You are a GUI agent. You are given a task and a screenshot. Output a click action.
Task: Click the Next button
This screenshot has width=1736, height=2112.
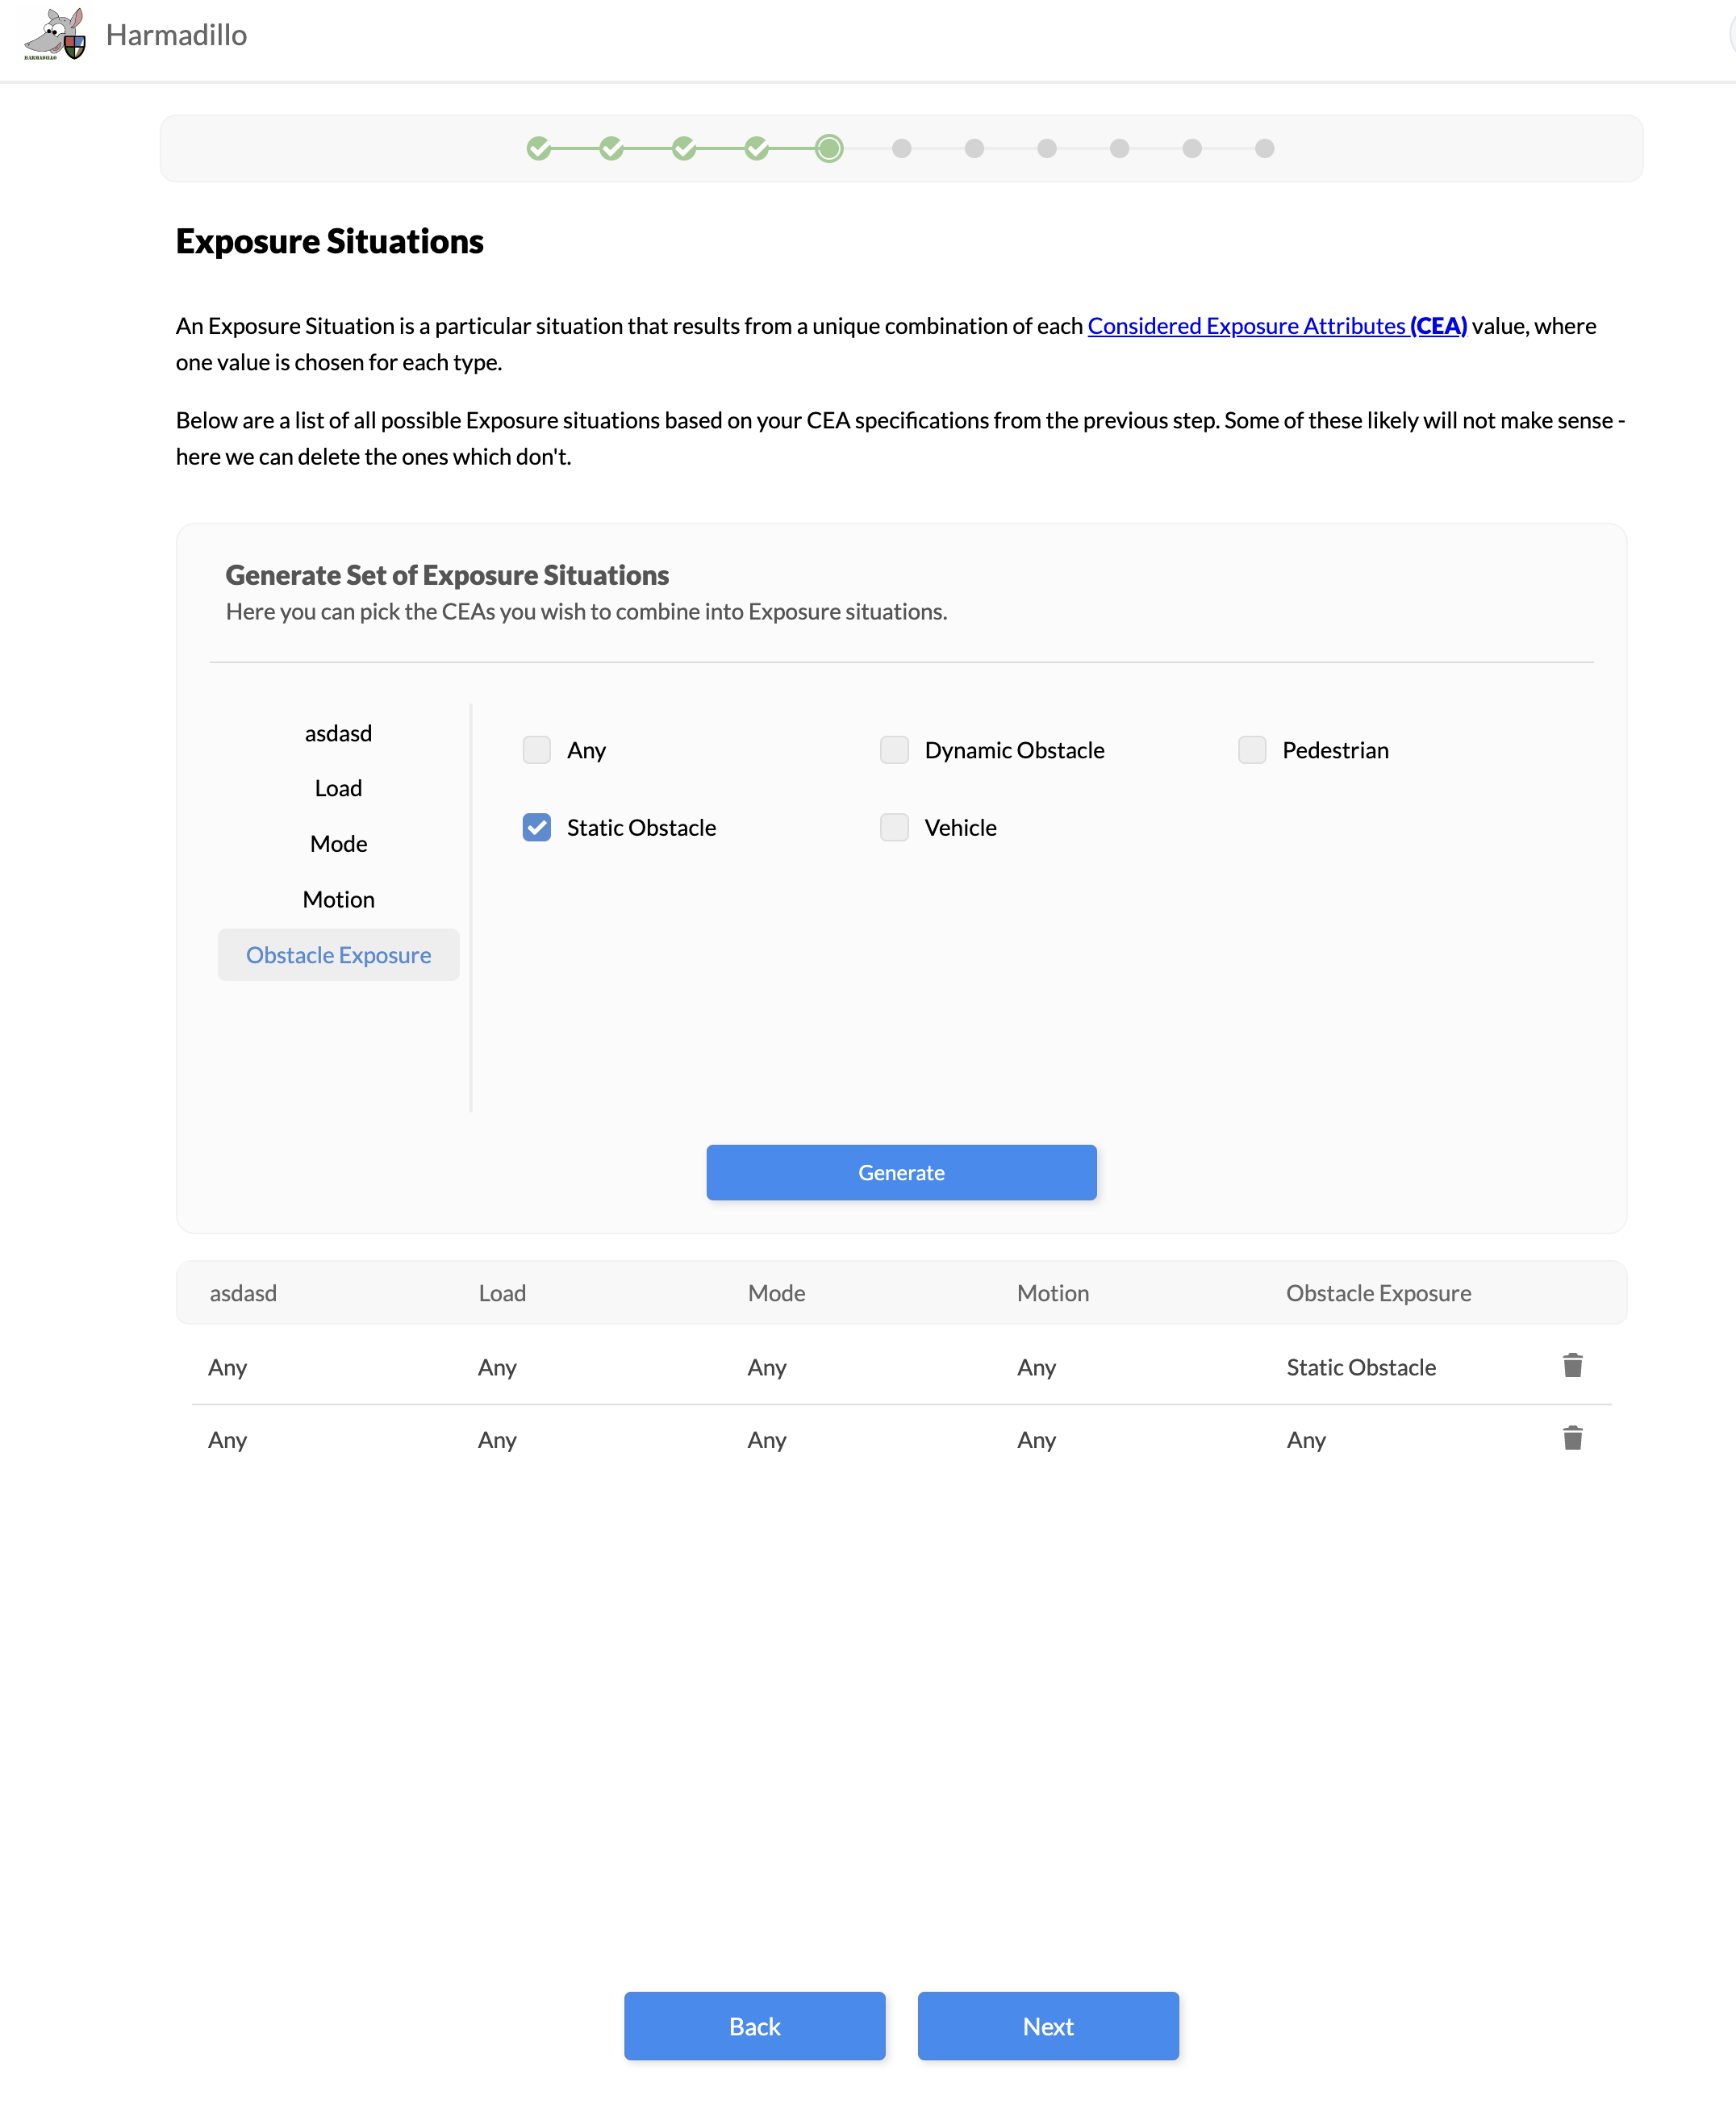(1048, 2026)
